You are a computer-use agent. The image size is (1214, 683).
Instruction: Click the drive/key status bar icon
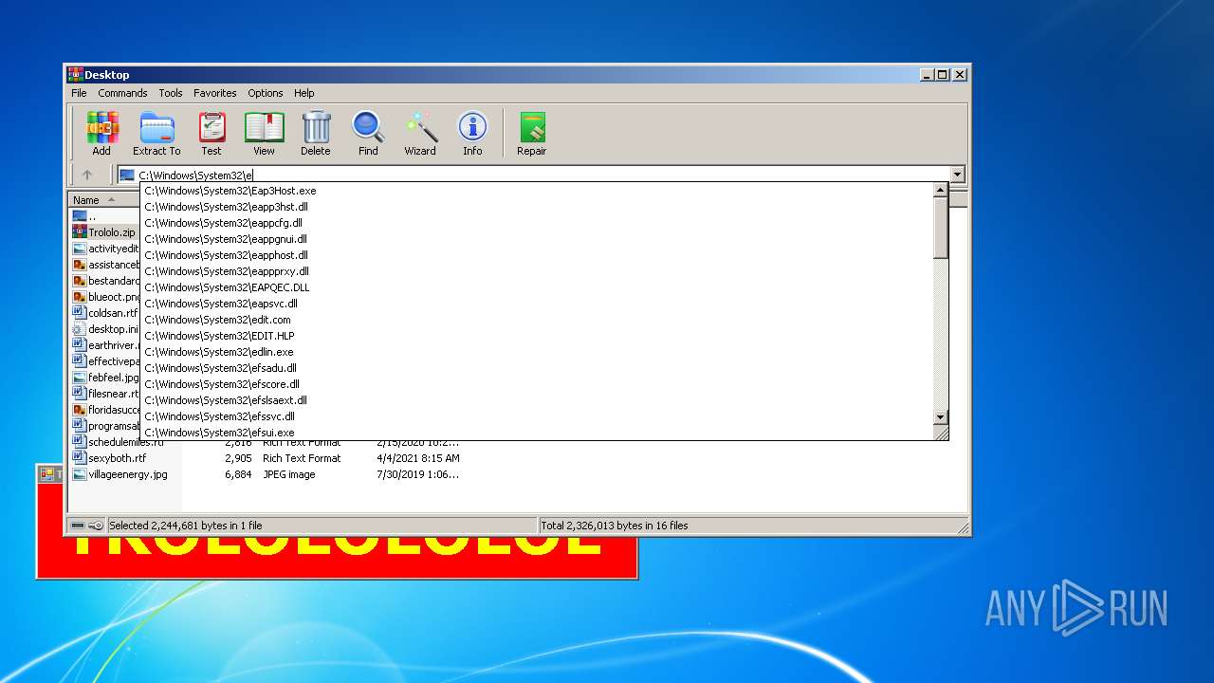87,526
